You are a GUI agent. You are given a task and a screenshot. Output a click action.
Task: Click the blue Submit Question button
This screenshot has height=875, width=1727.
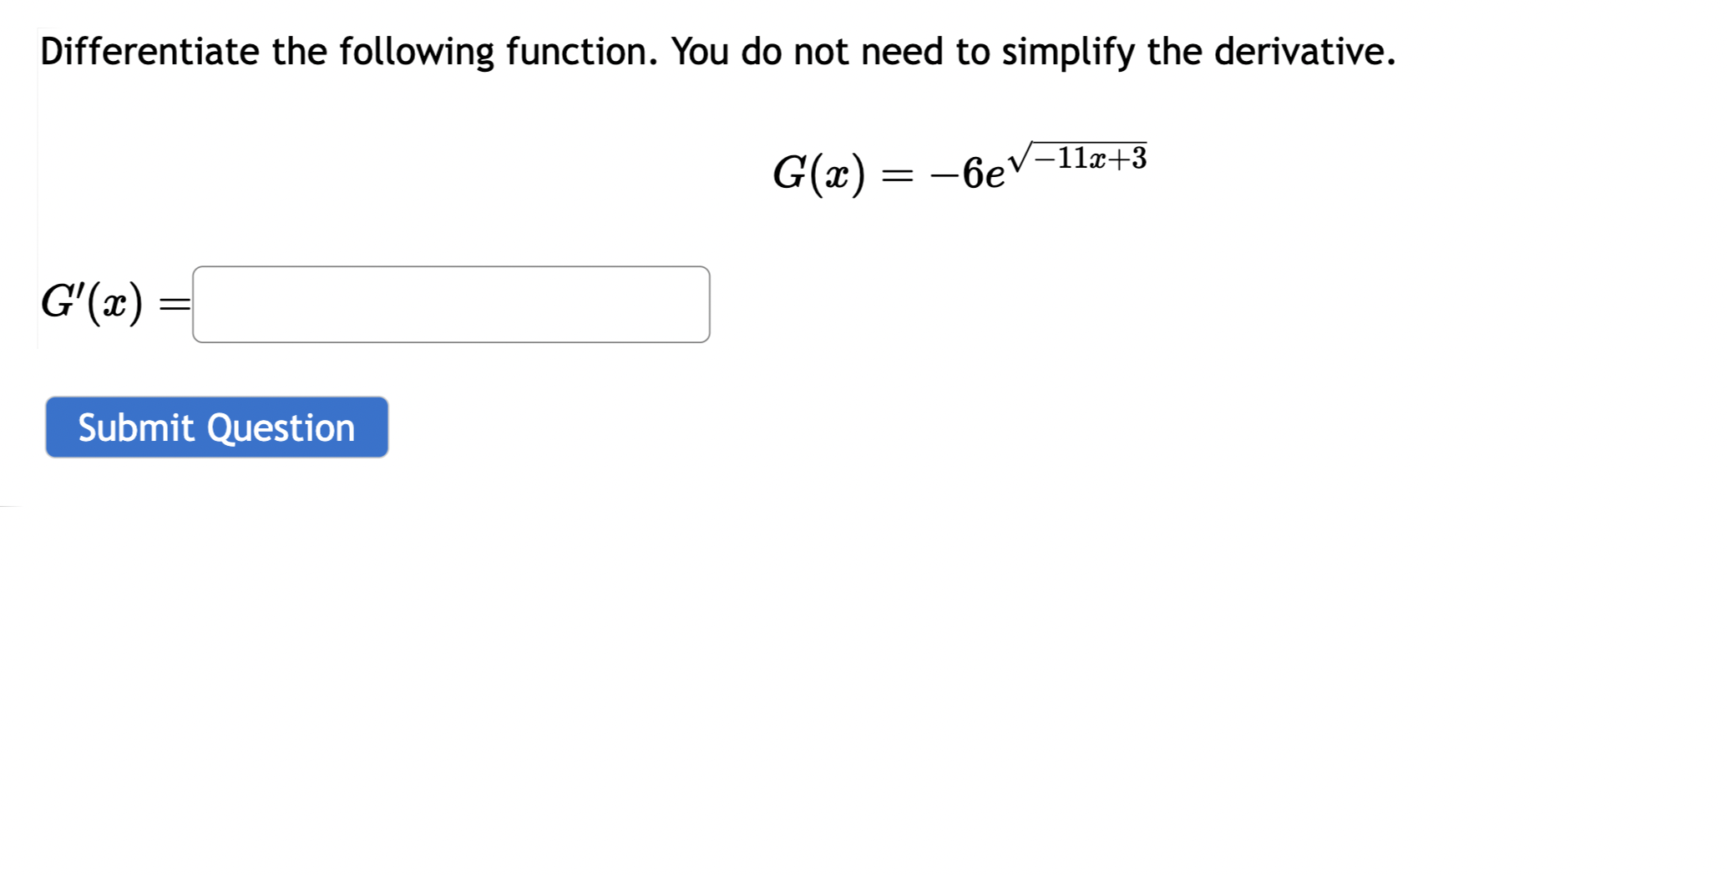(216, 427)
